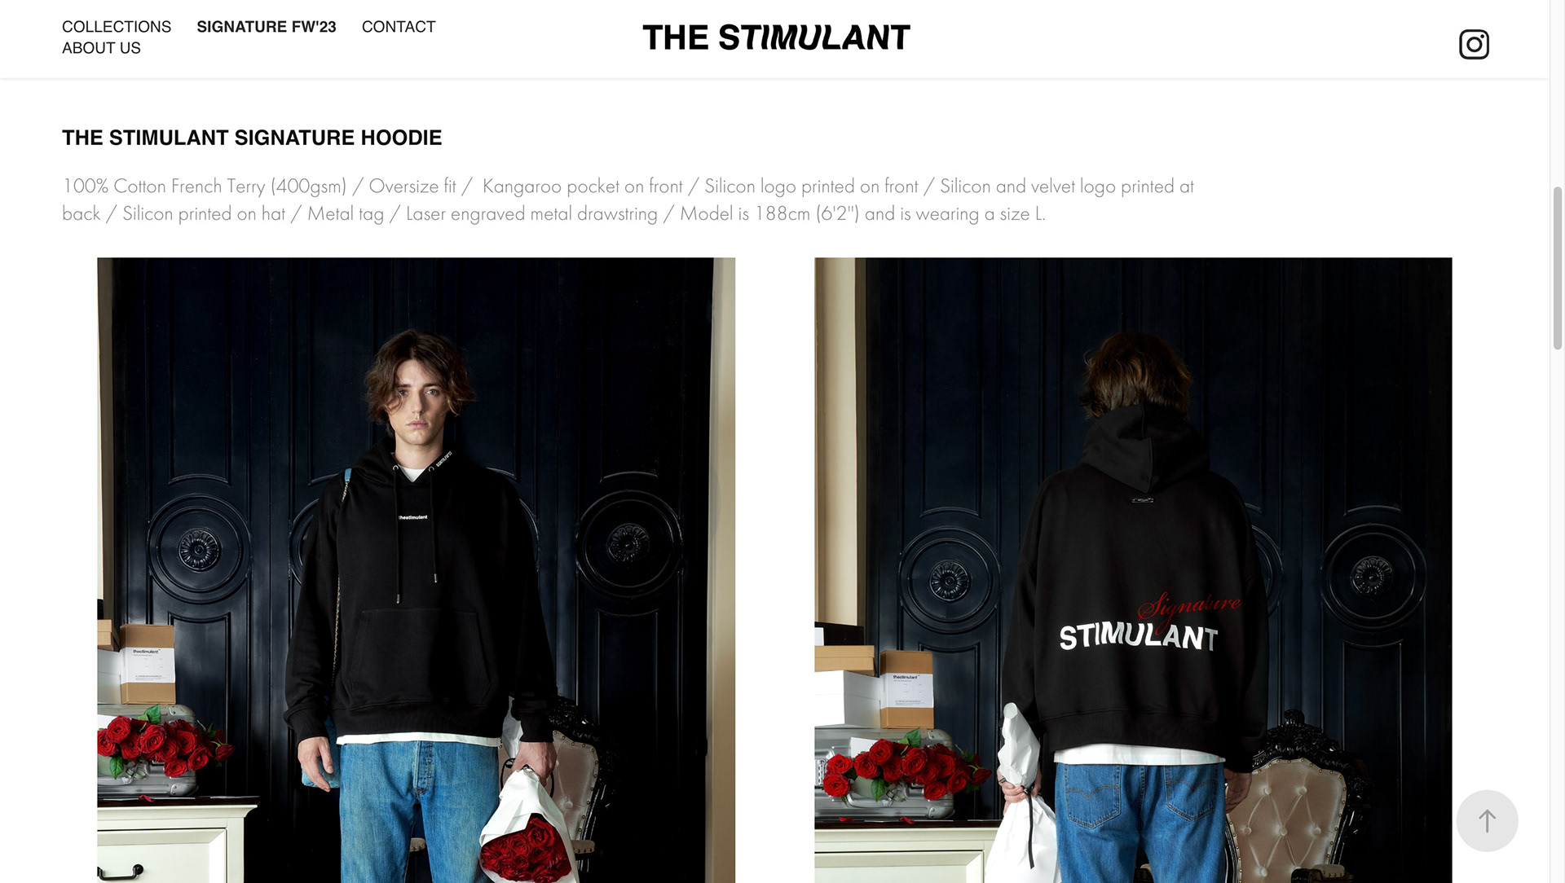1565x883 pixels.
Task: Click THE STIMULANT logo header
Action: (x=776, y=37)
